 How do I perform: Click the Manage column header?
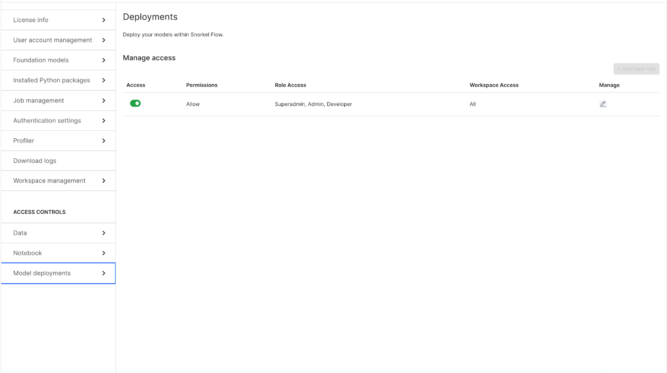tap(609, 85)
